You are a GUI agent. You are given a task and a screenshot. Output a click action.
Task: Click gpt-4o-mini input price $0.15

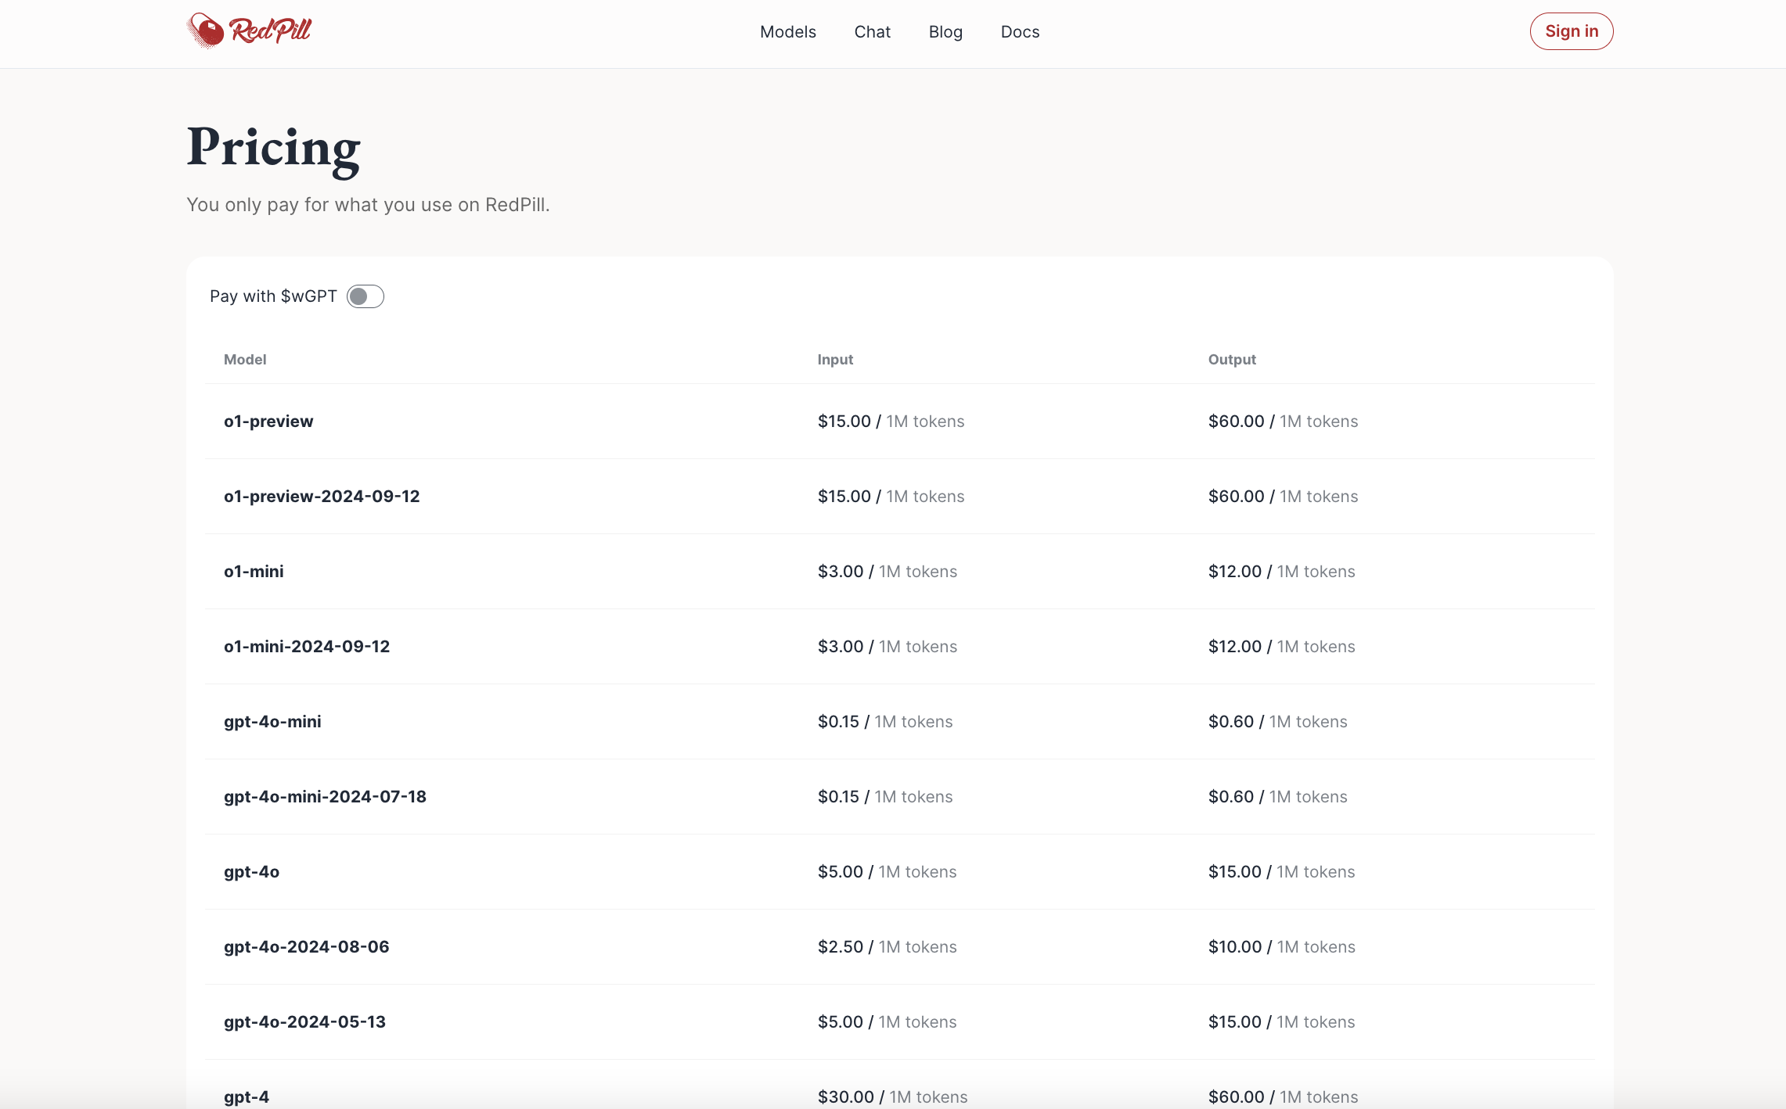click(x=838, y=722)
